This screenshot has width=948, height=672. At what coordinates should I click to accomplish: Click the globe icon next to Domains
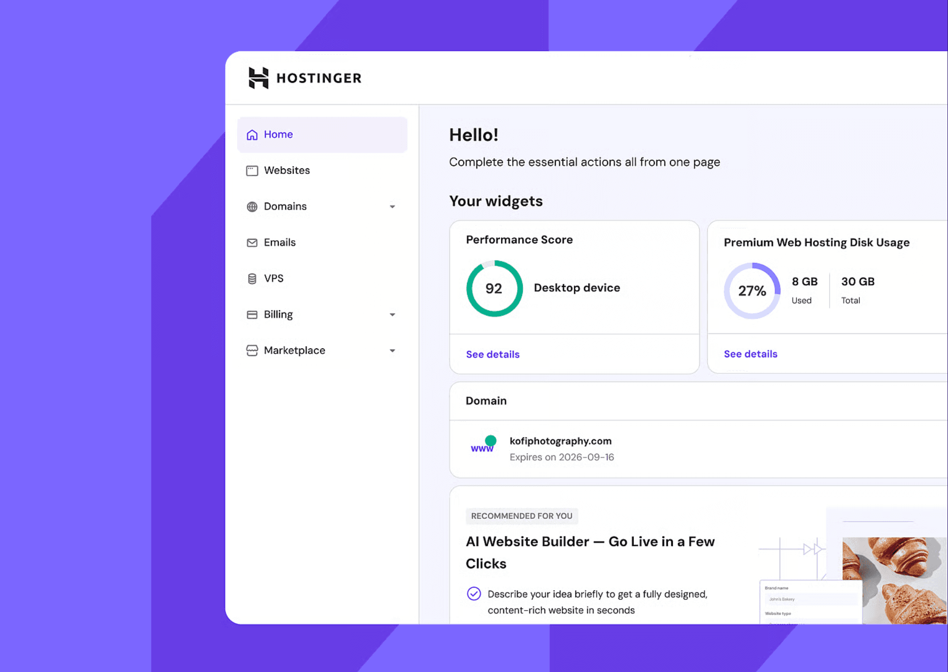point(252,206)
